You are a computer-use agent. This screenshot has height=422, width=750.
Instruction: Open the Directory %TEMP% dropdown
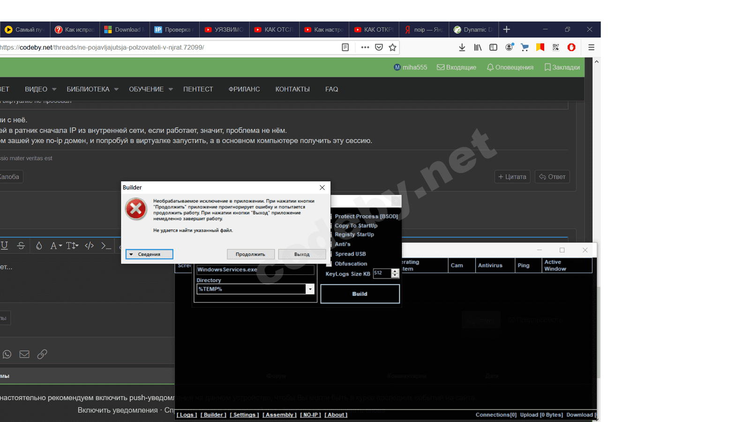[x=310, y=289]
